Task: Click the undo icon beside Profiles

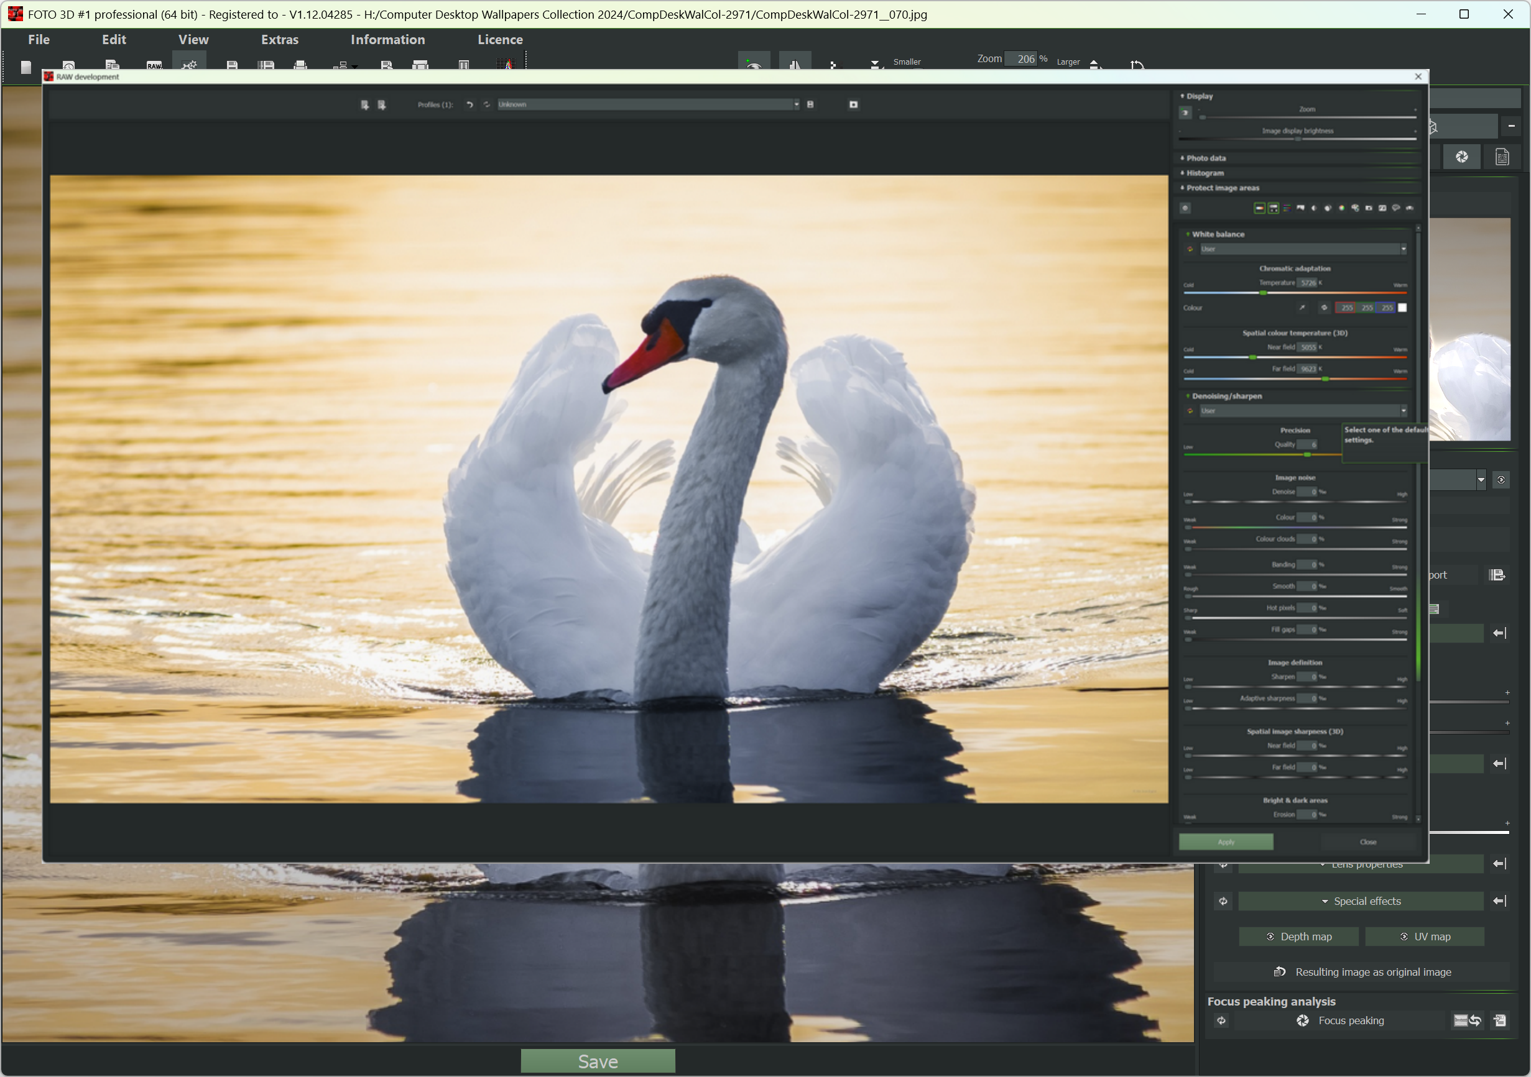Action: (469, 104)
